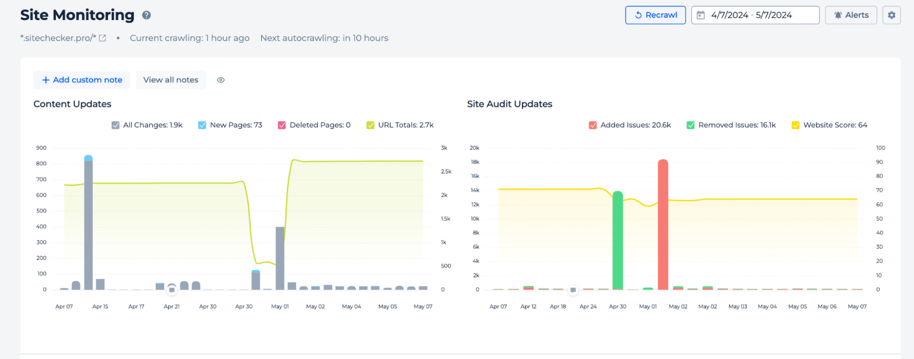Click 'Next autocrawling: in 10 hours' text
The width and height of the screenshot is (914, 359).
point(324,38)
